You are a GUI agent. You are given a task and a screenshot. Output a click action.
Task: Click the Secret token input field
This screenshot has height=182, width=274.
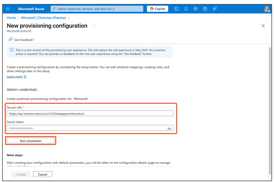pos(90,128)
